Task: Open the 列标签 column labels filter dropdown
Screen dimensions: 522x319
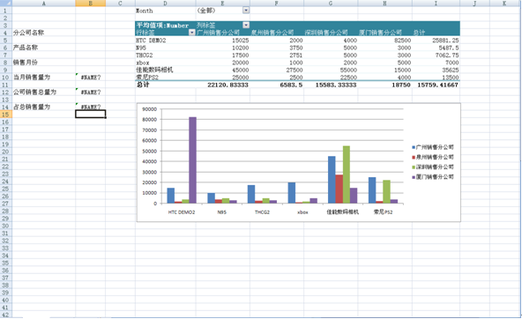Action: click(246, 26)
